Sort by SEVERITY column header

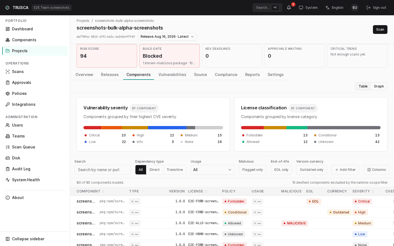363,191
